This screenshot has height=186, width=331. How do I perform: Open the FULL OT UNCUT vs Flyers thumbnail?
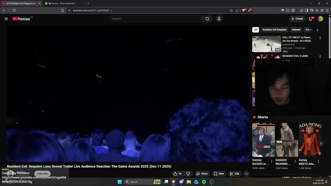tap(267, 44)
